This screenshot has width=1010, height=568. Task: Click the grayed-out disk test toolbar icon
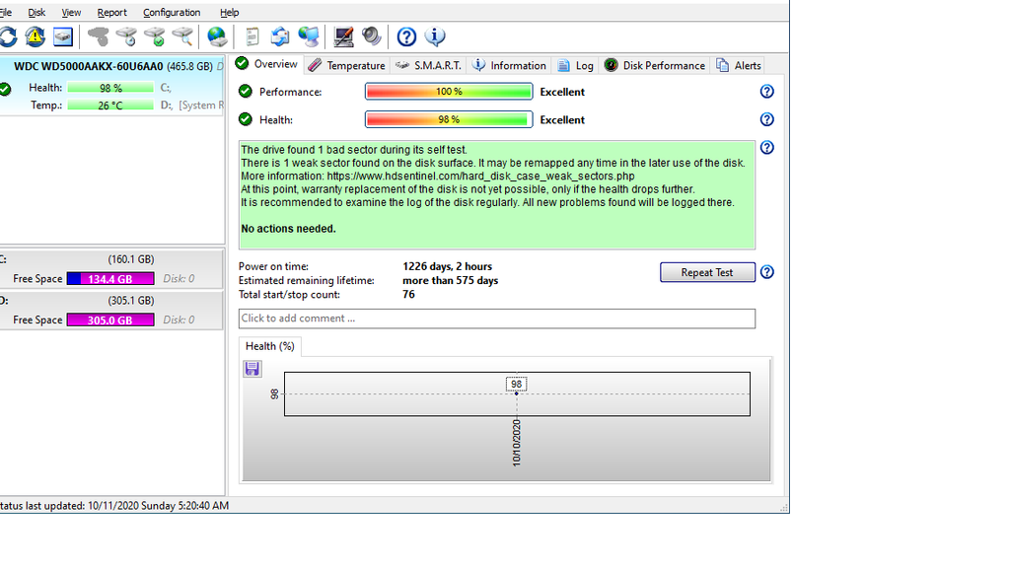click(98, 36)
